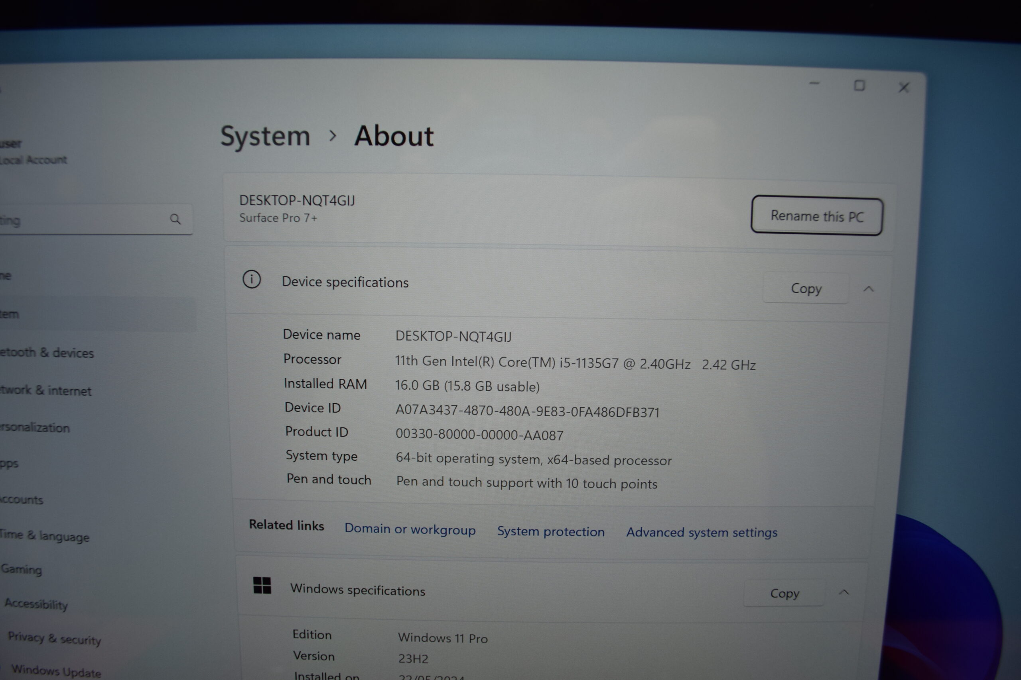Open Domain or workgroup link
Screen dimensions: 1021x680
point(410,529)
